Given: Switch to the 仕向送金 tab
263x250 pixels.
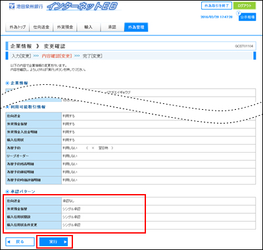Looking at the screenshot, I should pyautogui.click(x=41, y=27).
